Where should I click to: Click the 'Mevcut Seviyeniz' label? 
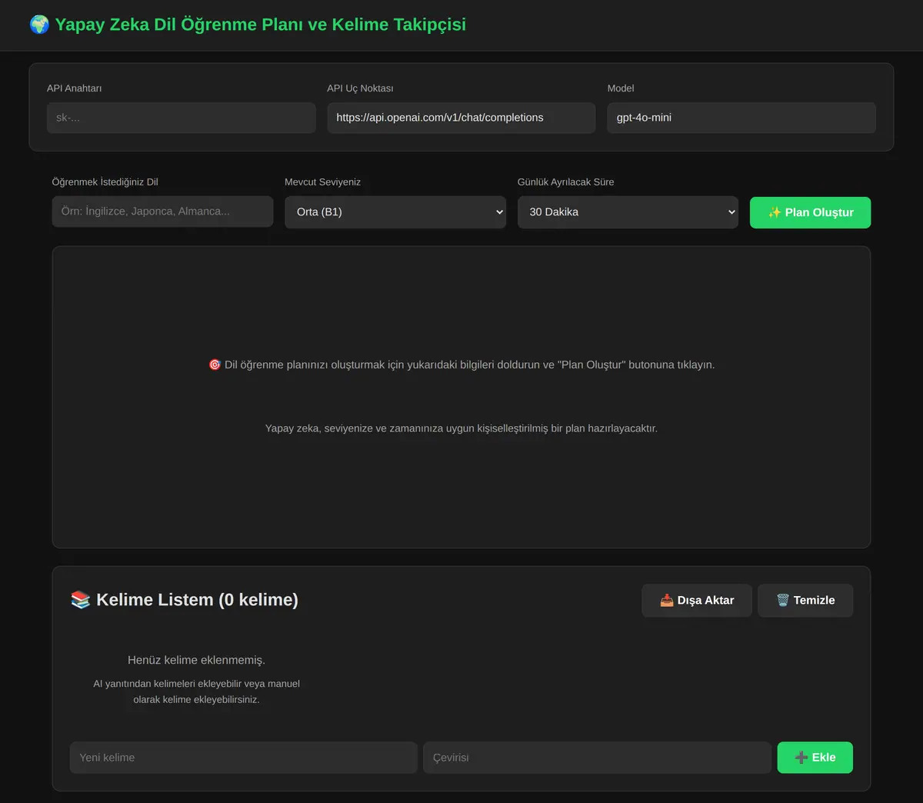[x=323, y=182]
